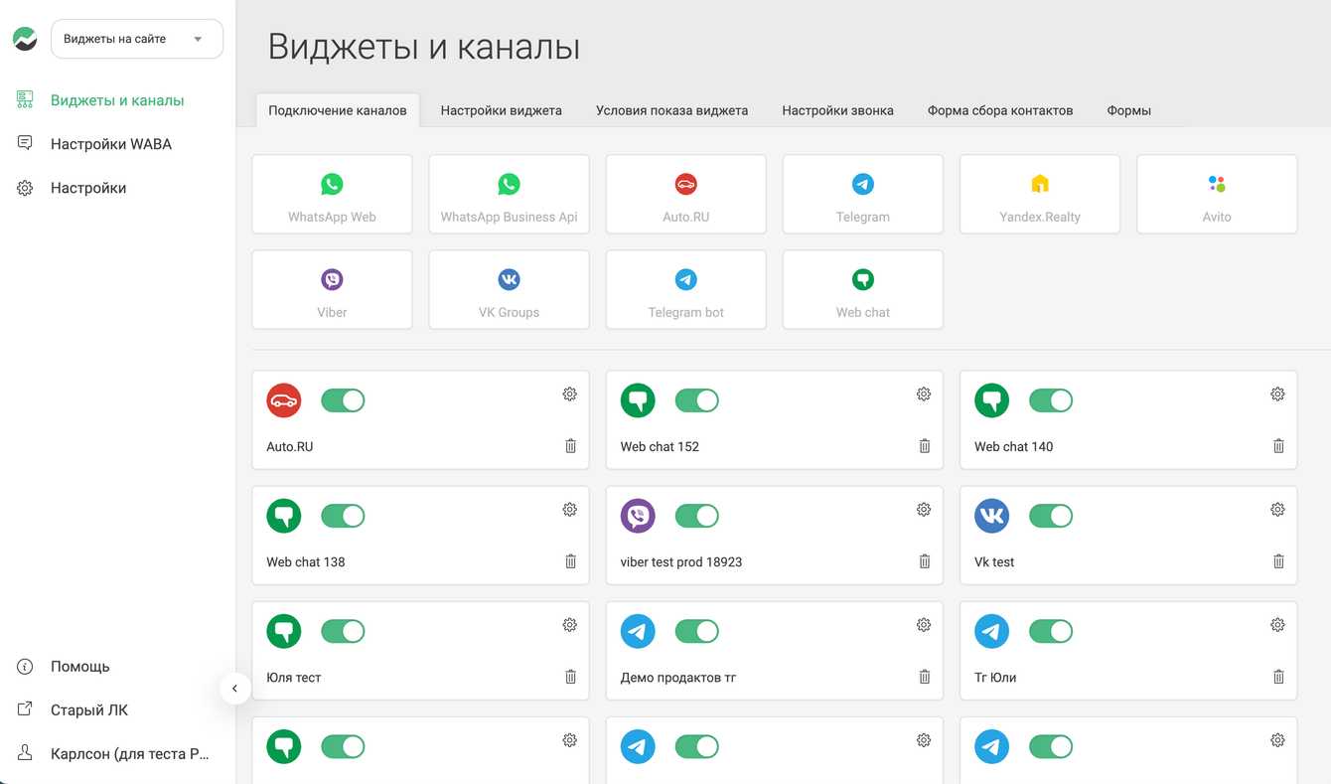The height and width of the screenshot is (784, 1331).
Task: Open settings for Демо продактов тг
Action: point(924,625)
